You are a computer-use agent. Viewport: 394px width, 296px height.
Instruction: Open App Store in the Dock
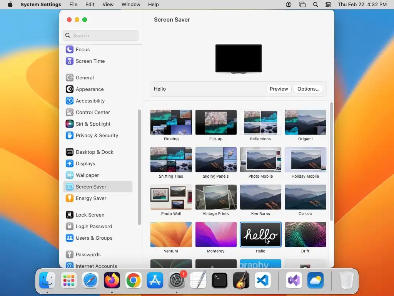click(155, 280)
